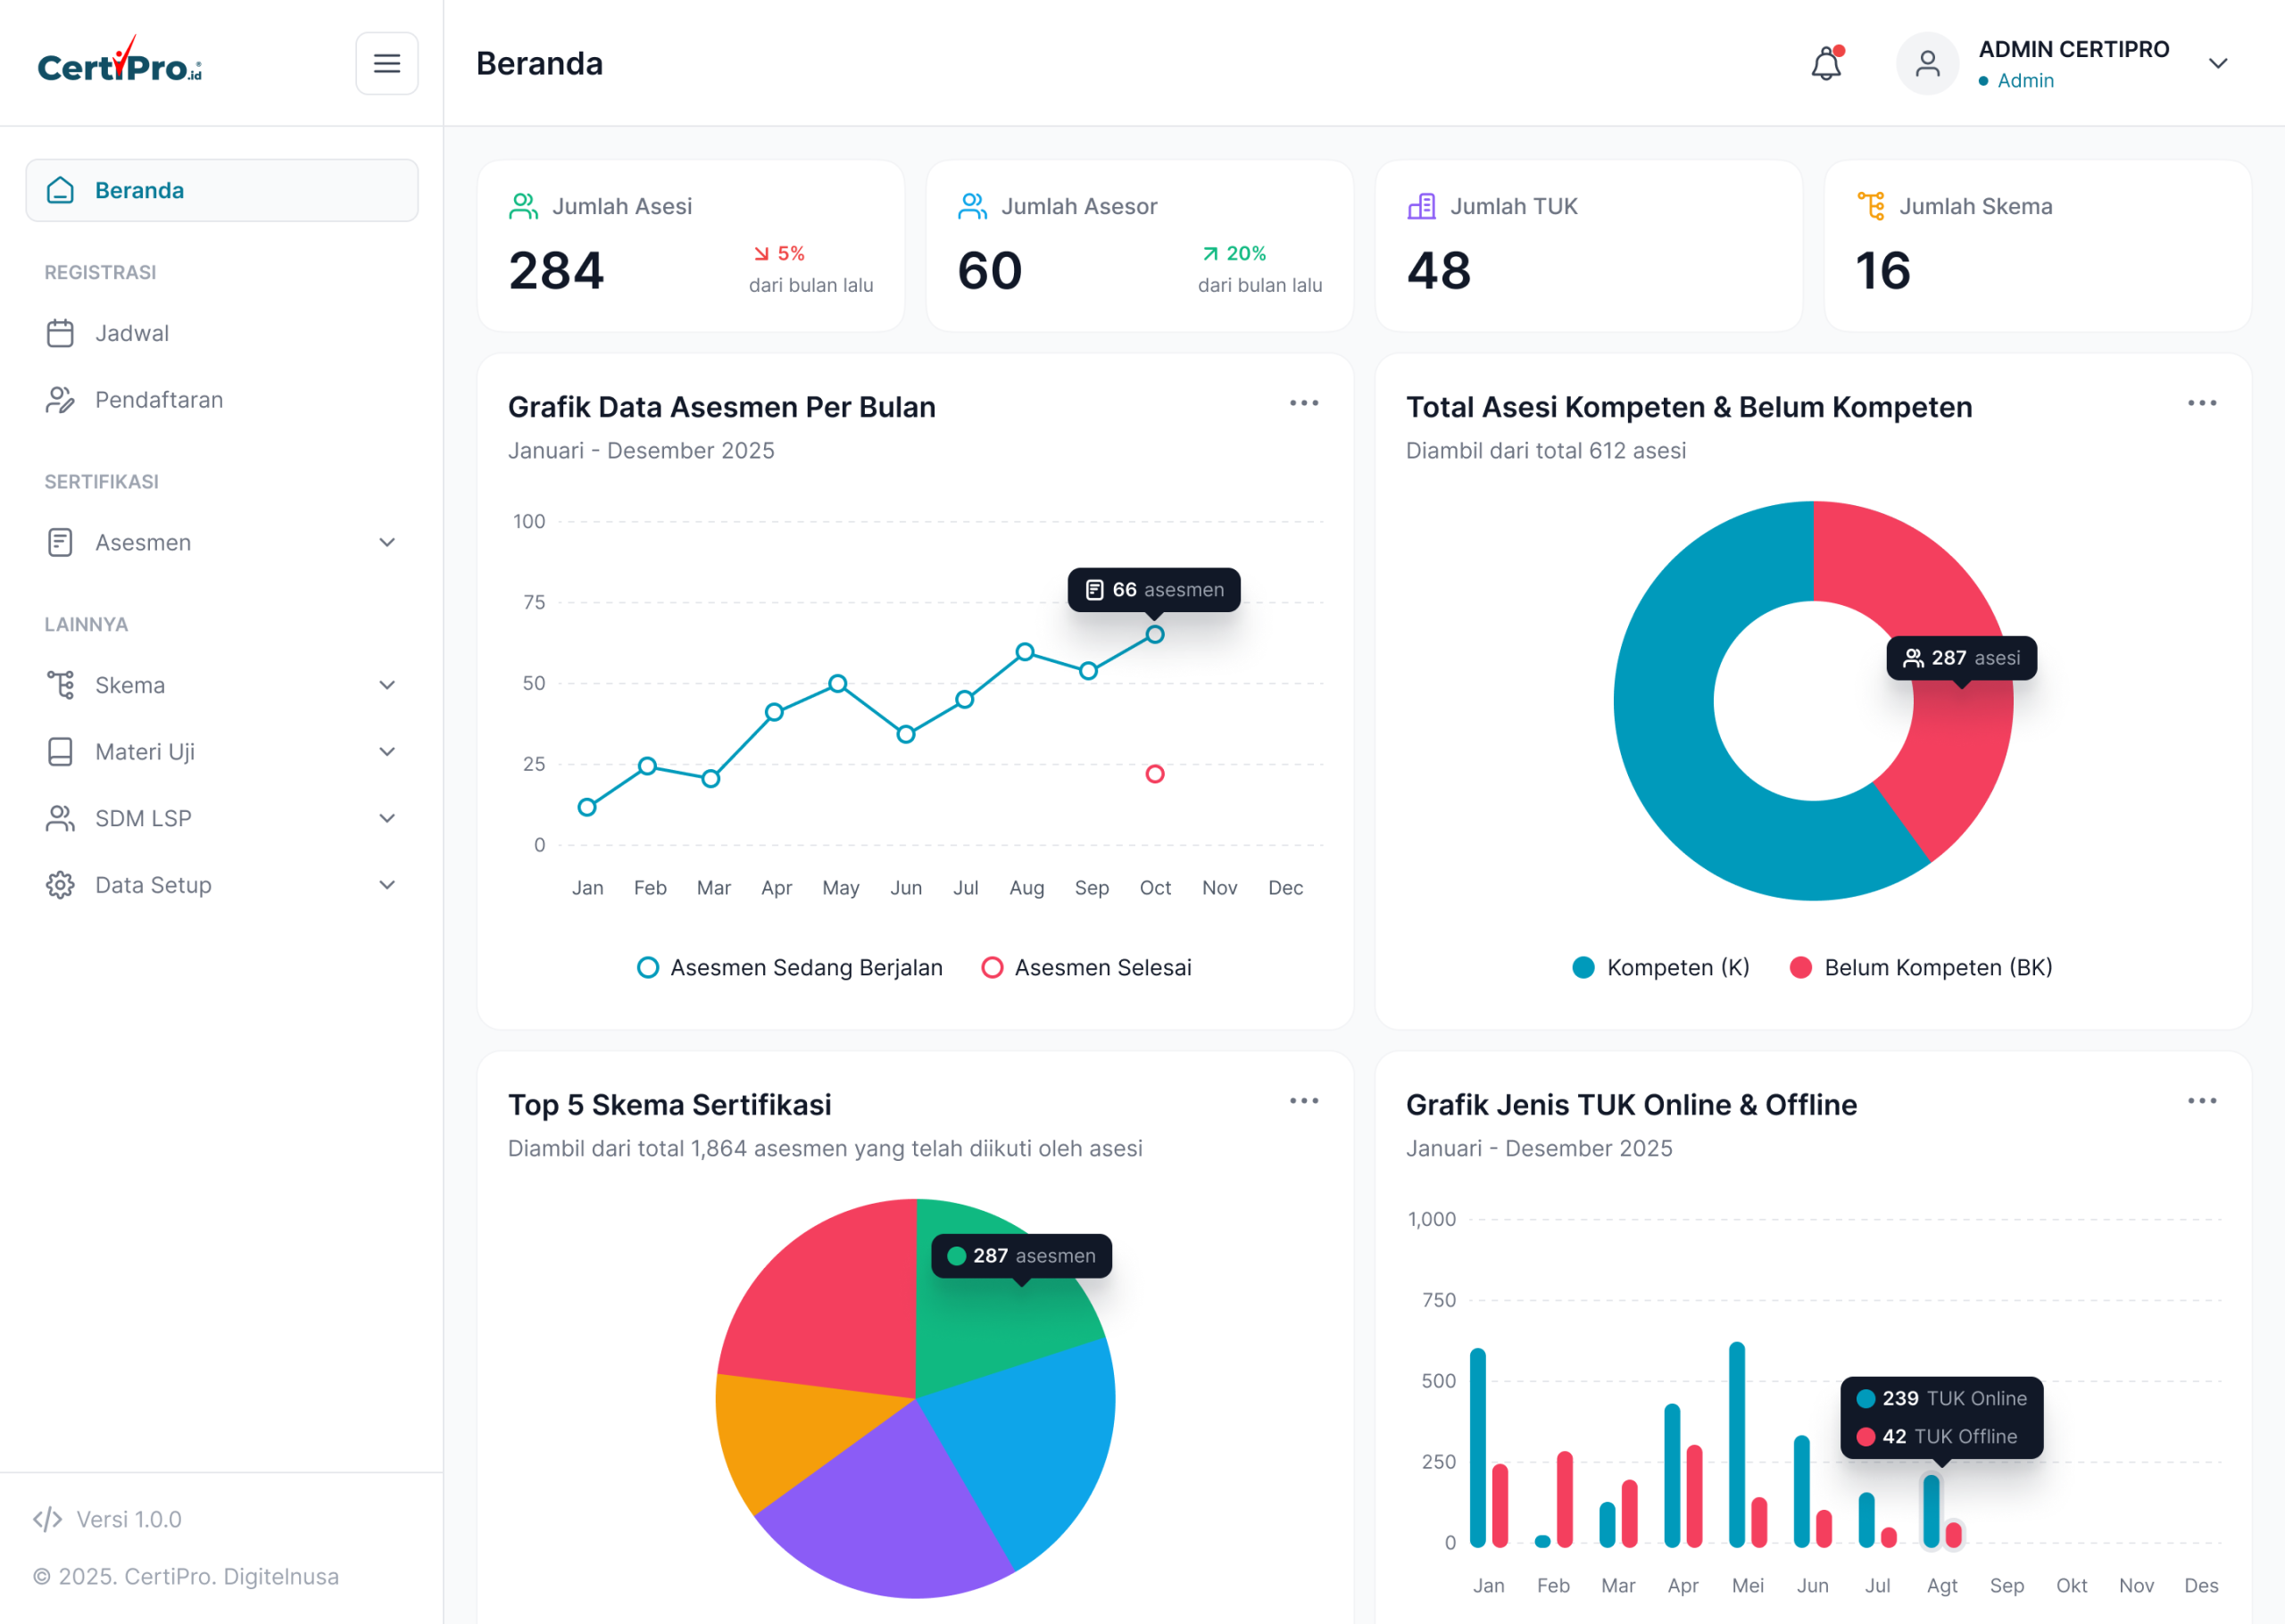Screen dimensions: 2285x1624
Task: Click the October data point on line chart
Action: [x=1154, y=634]
